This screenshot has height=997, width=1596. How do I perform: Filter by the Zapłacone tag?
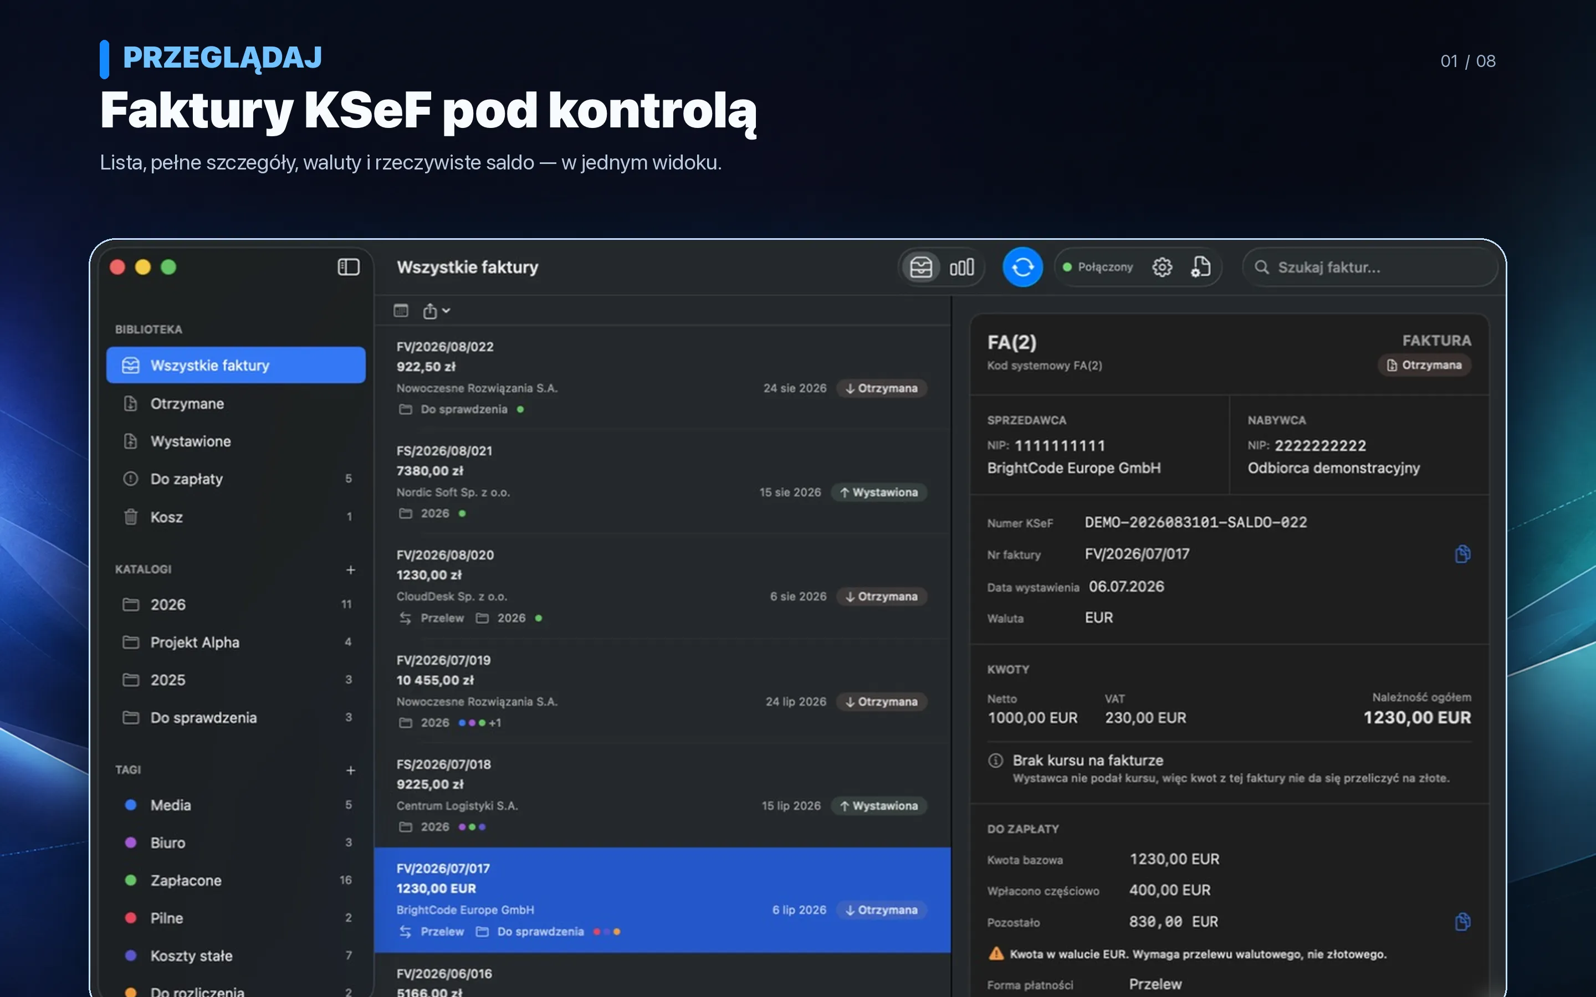point(236,880)
